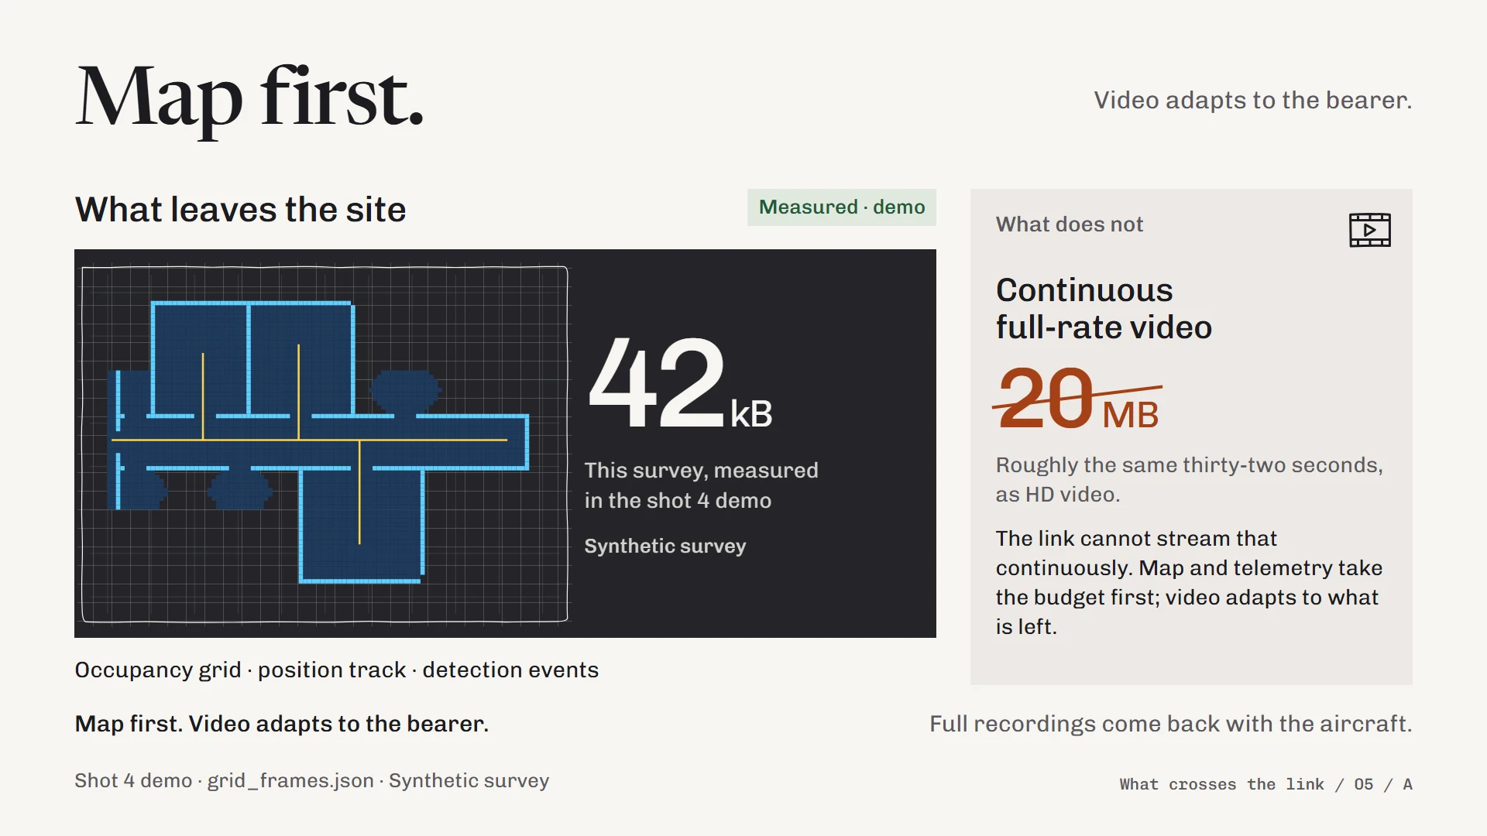
Task: Click the 'What leaves the site' heading
Action: point(240,210)
